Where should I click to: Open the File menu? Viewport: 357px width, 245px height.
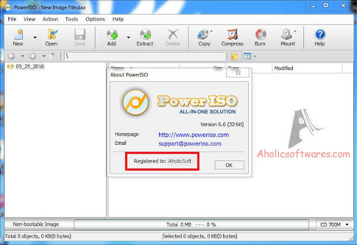point(12,19)
